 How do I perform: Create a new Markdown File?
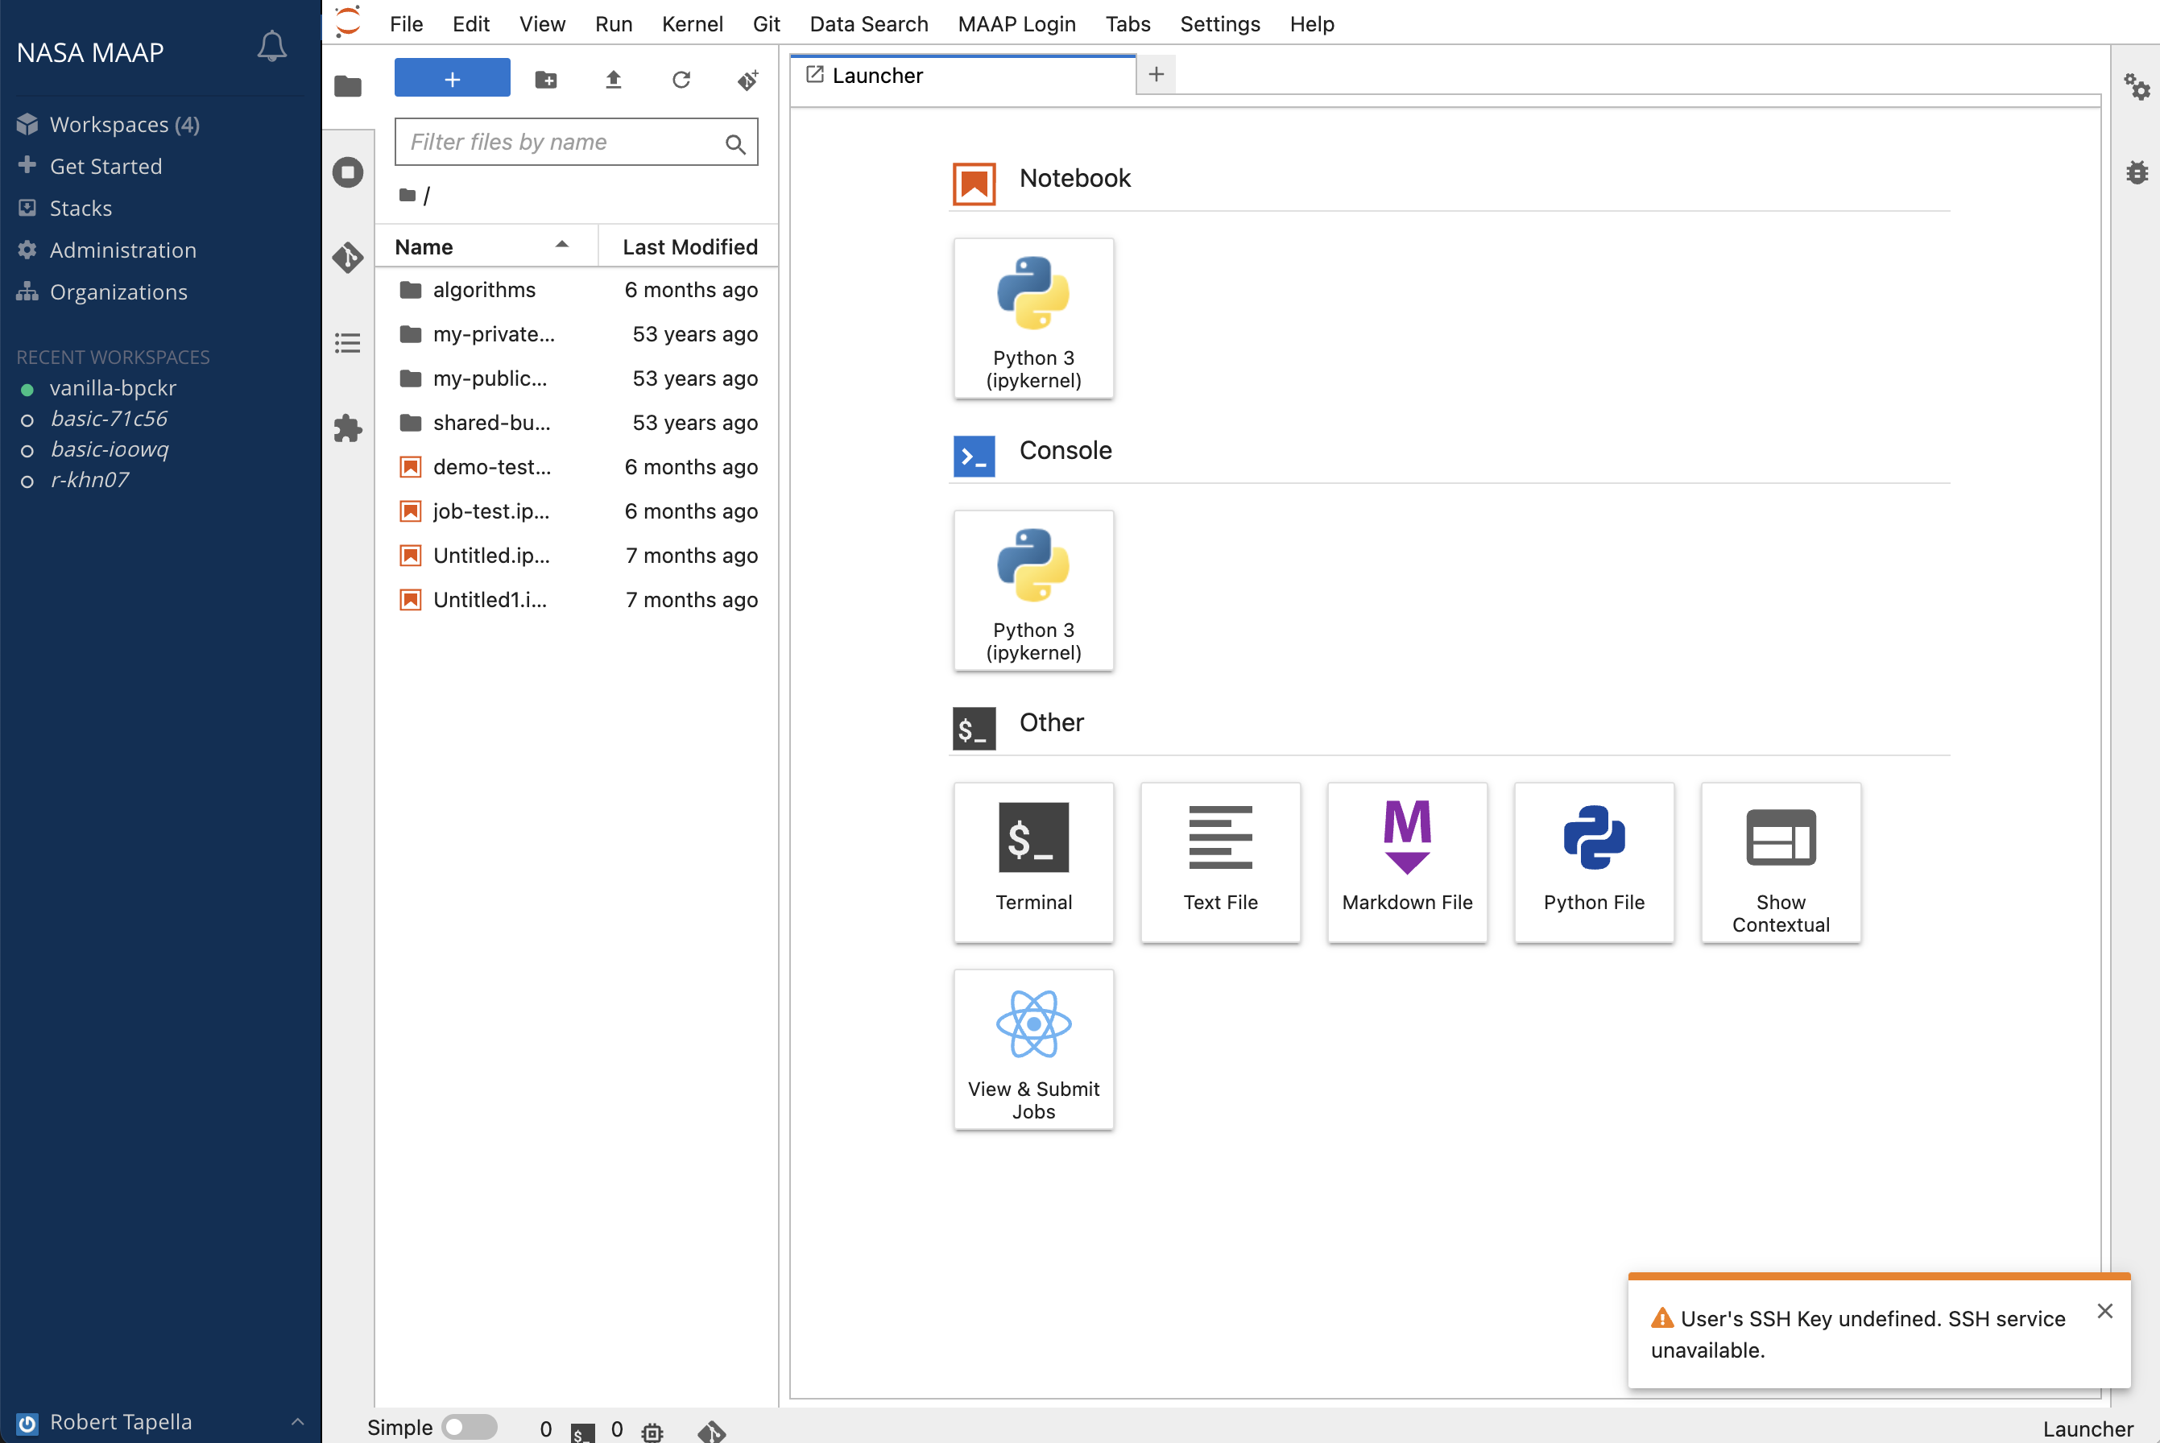click(1406, 862)
